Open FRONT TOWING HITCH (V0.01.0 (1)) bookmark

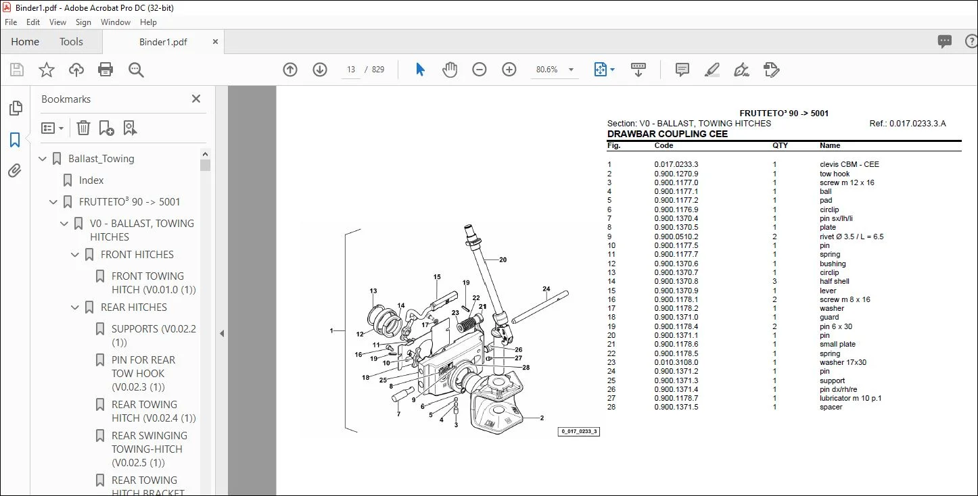(x=154, y=283)
